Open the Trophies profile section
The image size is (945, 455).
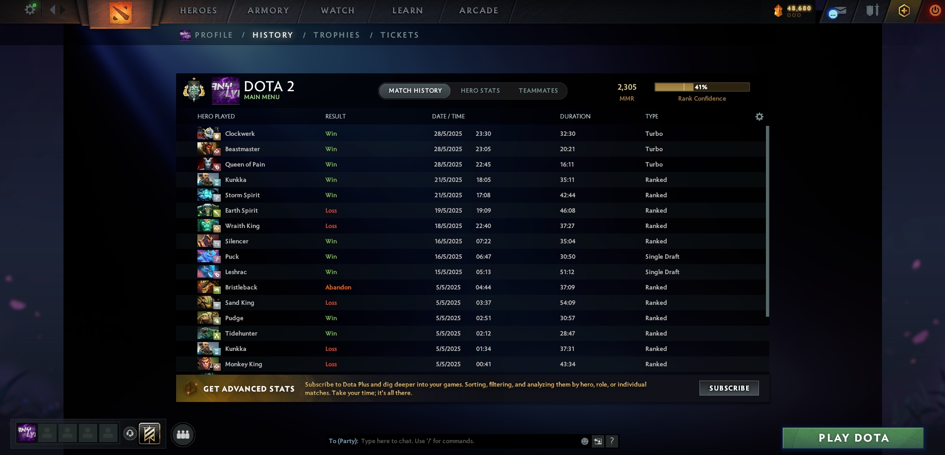(336, 35)
